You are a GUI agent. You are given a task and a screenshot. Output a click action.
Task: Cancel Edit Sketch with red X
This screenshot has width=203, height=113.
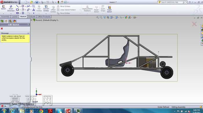pos(2,29)
